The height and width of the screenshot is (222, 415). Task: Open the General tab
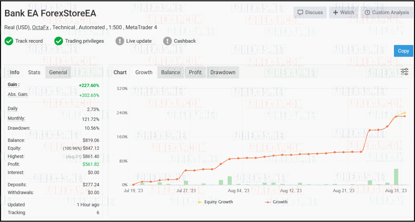point(58,72)
